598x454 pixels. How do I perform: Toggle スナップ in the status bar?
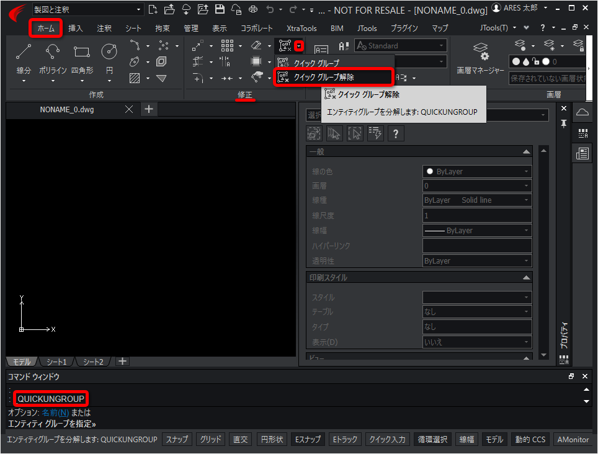[177, 439]
